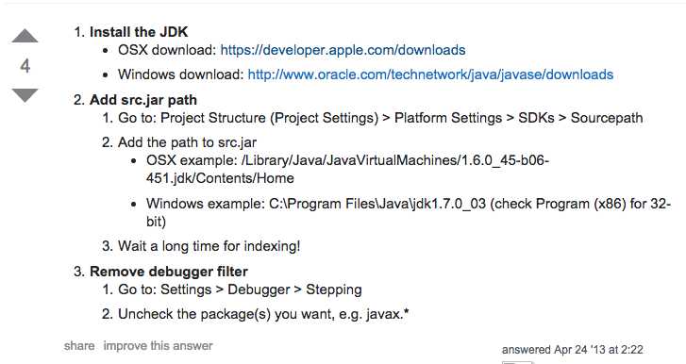
Task: Downvote this answer with the down arrow
Action: 25,95
